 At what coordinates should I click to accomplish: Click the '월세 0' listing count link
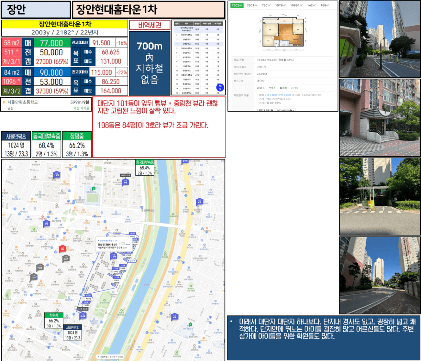[x=283, y=88]
